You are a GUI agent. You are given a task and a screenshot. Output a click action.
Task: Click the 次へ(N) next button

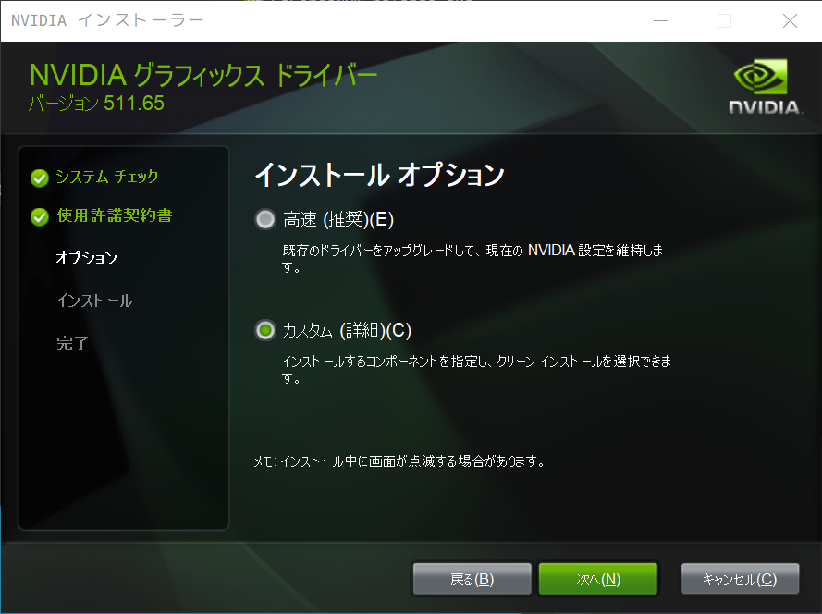[x=597, y=579]
